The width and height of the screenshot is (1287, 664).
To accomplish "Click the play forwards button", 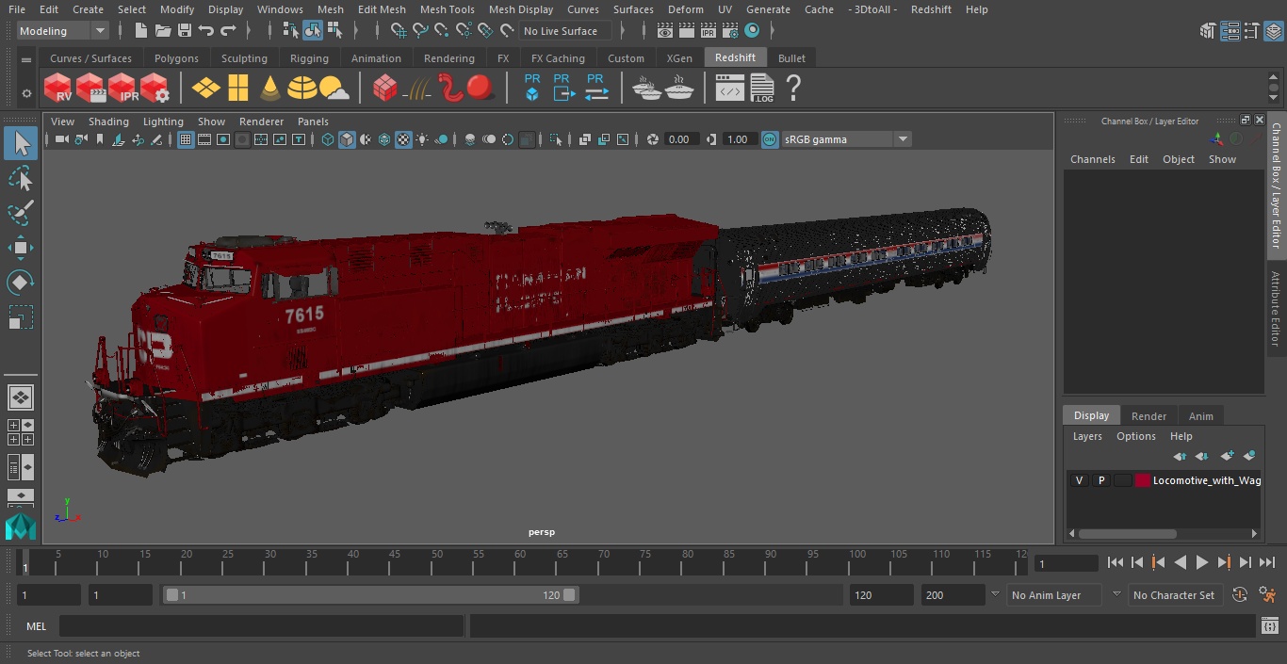I will coord(1202,562).
